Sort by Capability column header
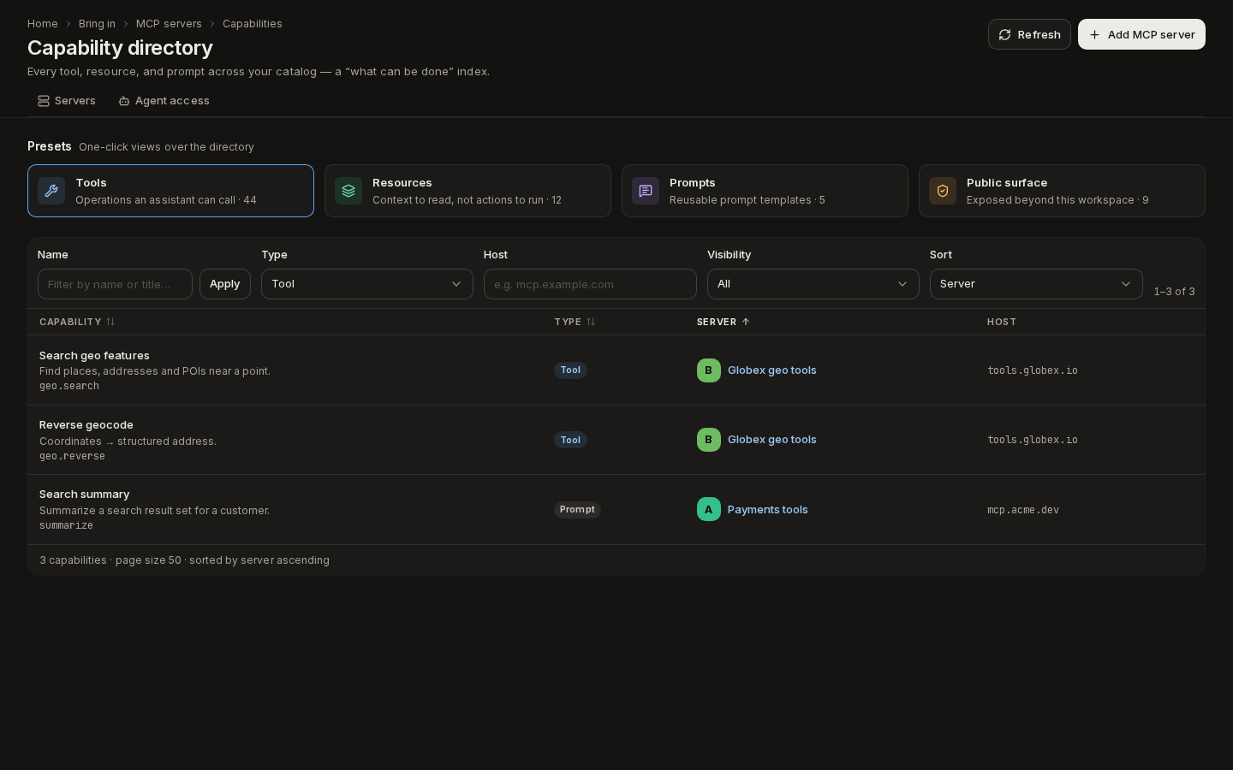The height and width of the screenshot is (770, 1233). tap(77, 322)
